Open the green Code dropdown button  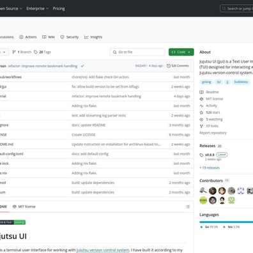pos(181,52)
